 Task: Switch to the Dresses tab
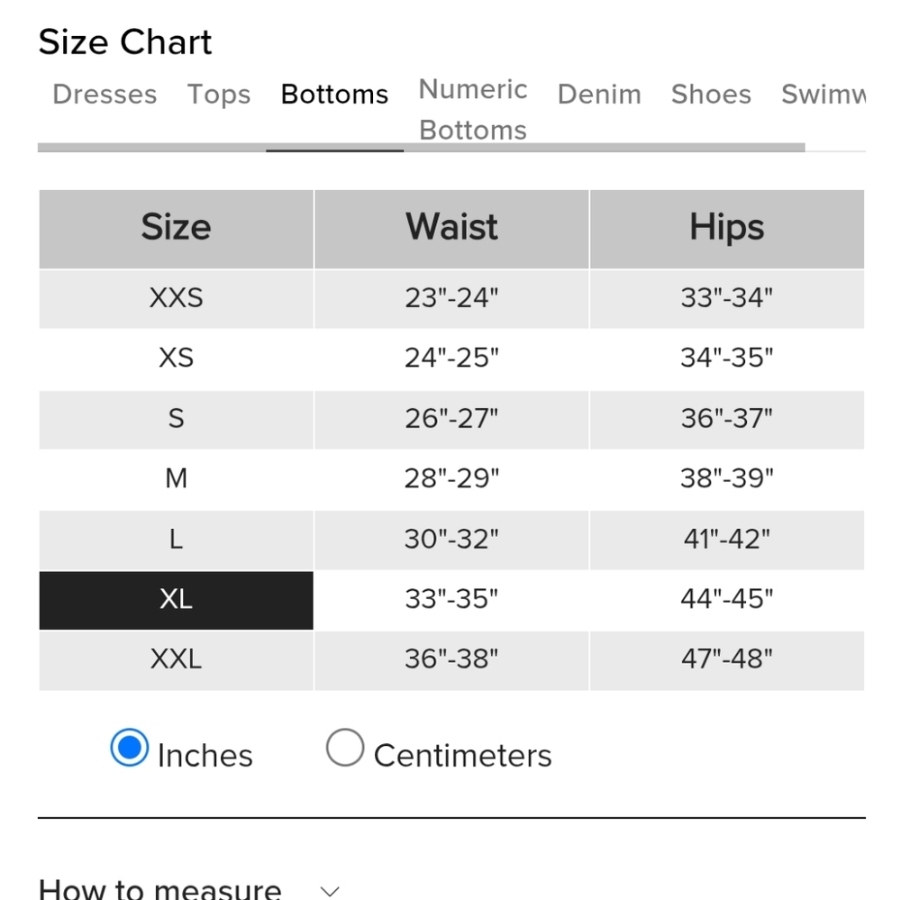coord(105,94)
